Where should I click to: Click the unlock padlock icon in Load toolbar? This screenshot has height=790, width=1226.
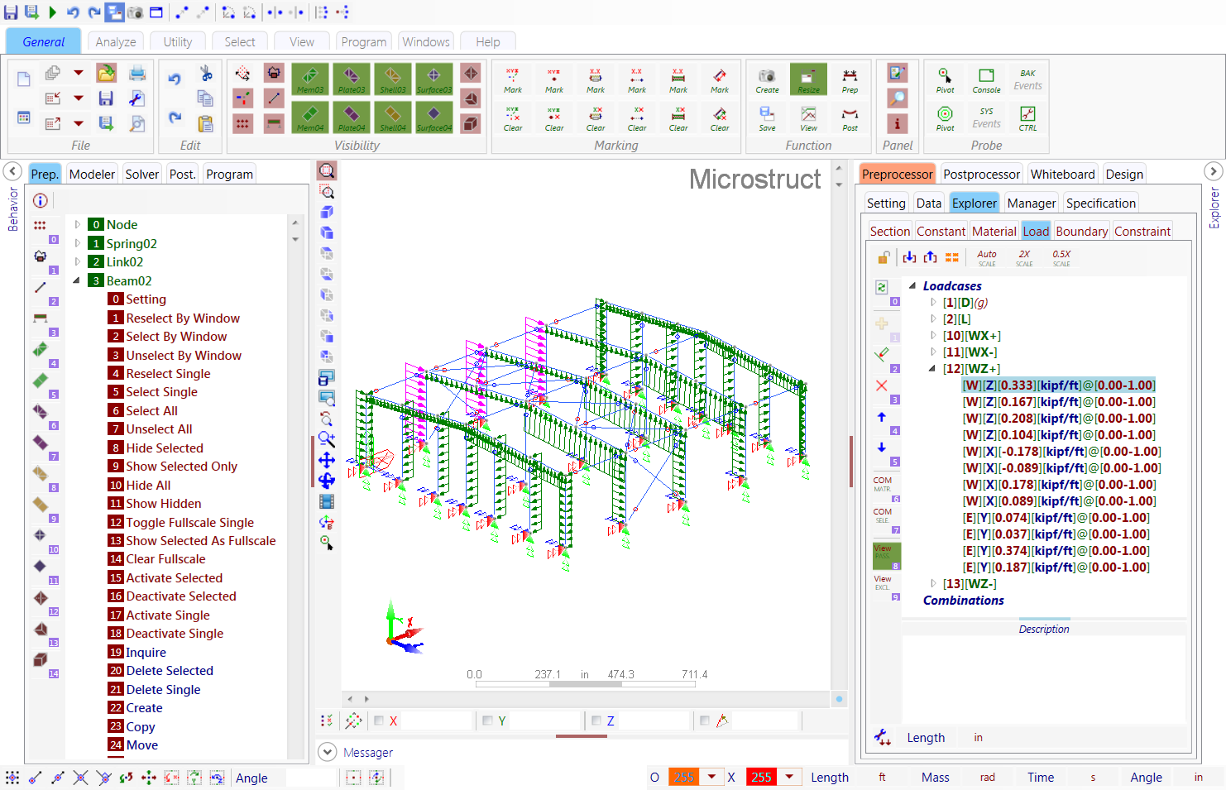coord(884,258)
